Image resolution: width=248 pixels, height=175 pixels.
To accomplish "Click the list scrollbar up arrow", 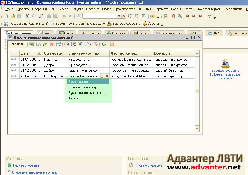I will (197, 53).
